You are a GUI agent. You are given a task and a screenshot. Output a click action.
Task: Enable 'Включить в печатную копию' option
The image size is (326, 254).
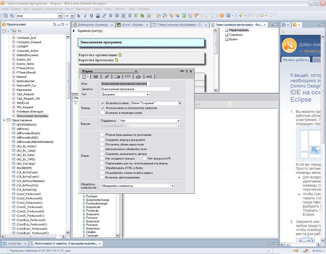click(103, 113)
